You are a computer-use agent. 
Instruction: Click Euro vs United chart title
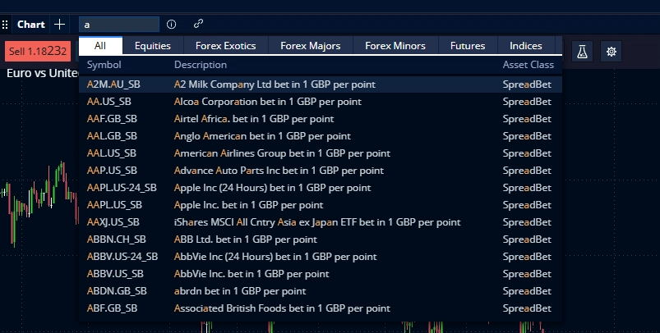click(43, 73)
